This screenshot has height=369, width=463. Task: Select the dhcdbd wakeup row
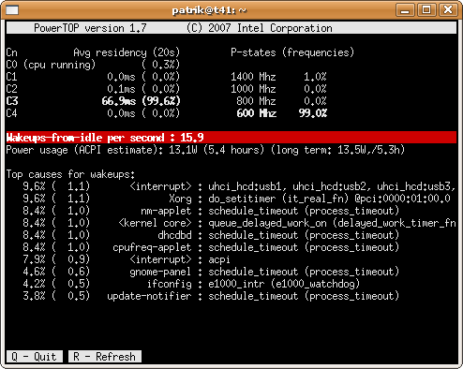211,235
